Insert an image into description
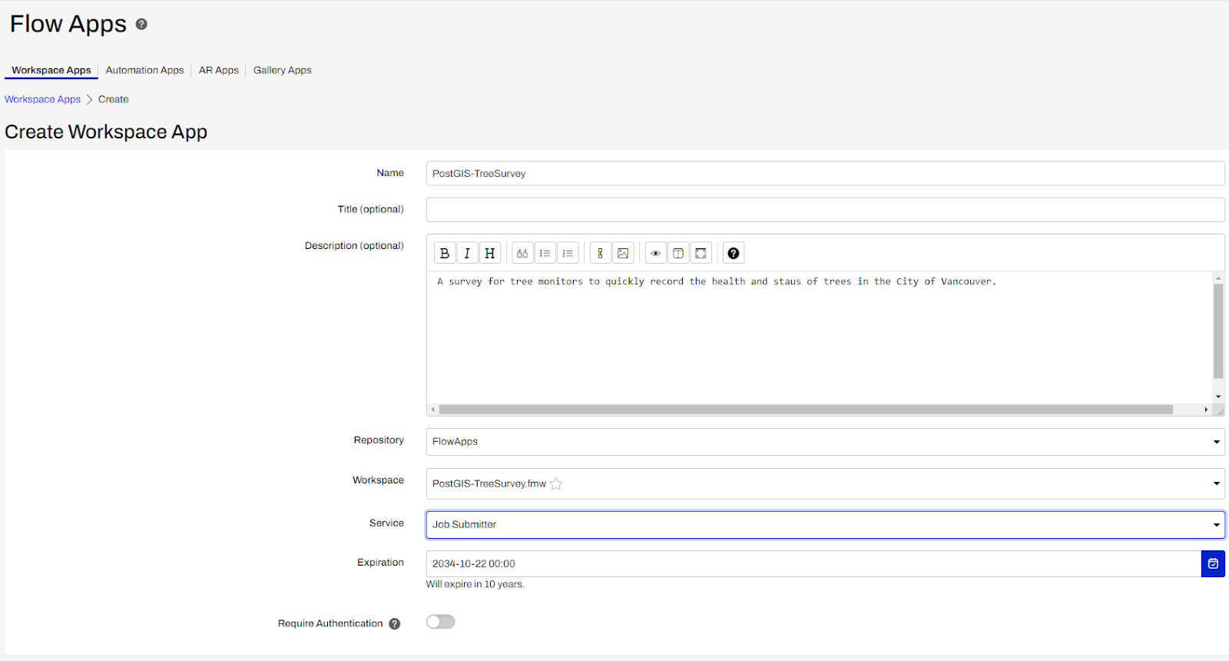The image size is (1229, 661). click(x=623, y=253)
